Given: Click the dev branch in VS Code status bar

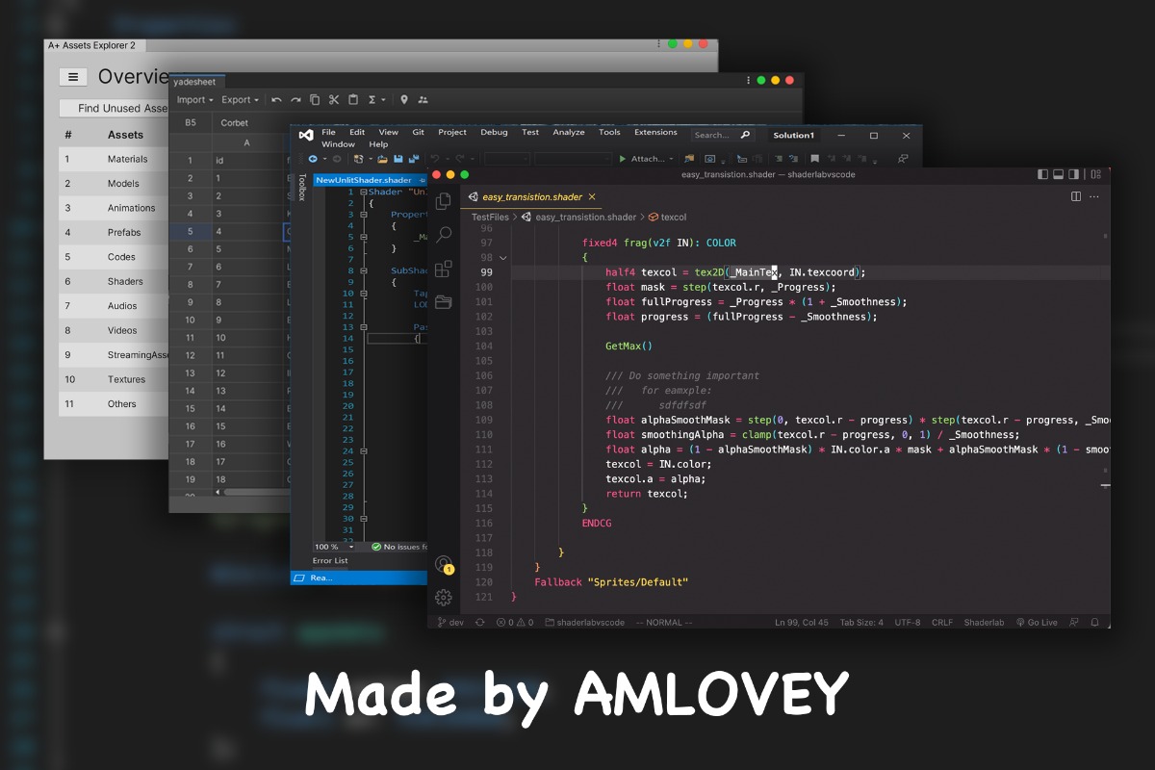Looking at the screenshot, I should click(x=450, y=623).
